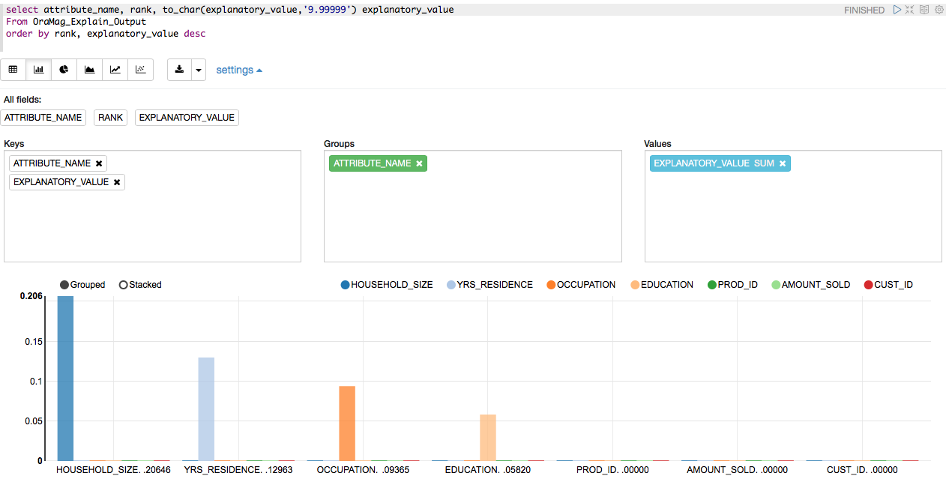
Task: Toggle the YRS_RESIDENCE legend series
Action: click(x=490, y=285)
